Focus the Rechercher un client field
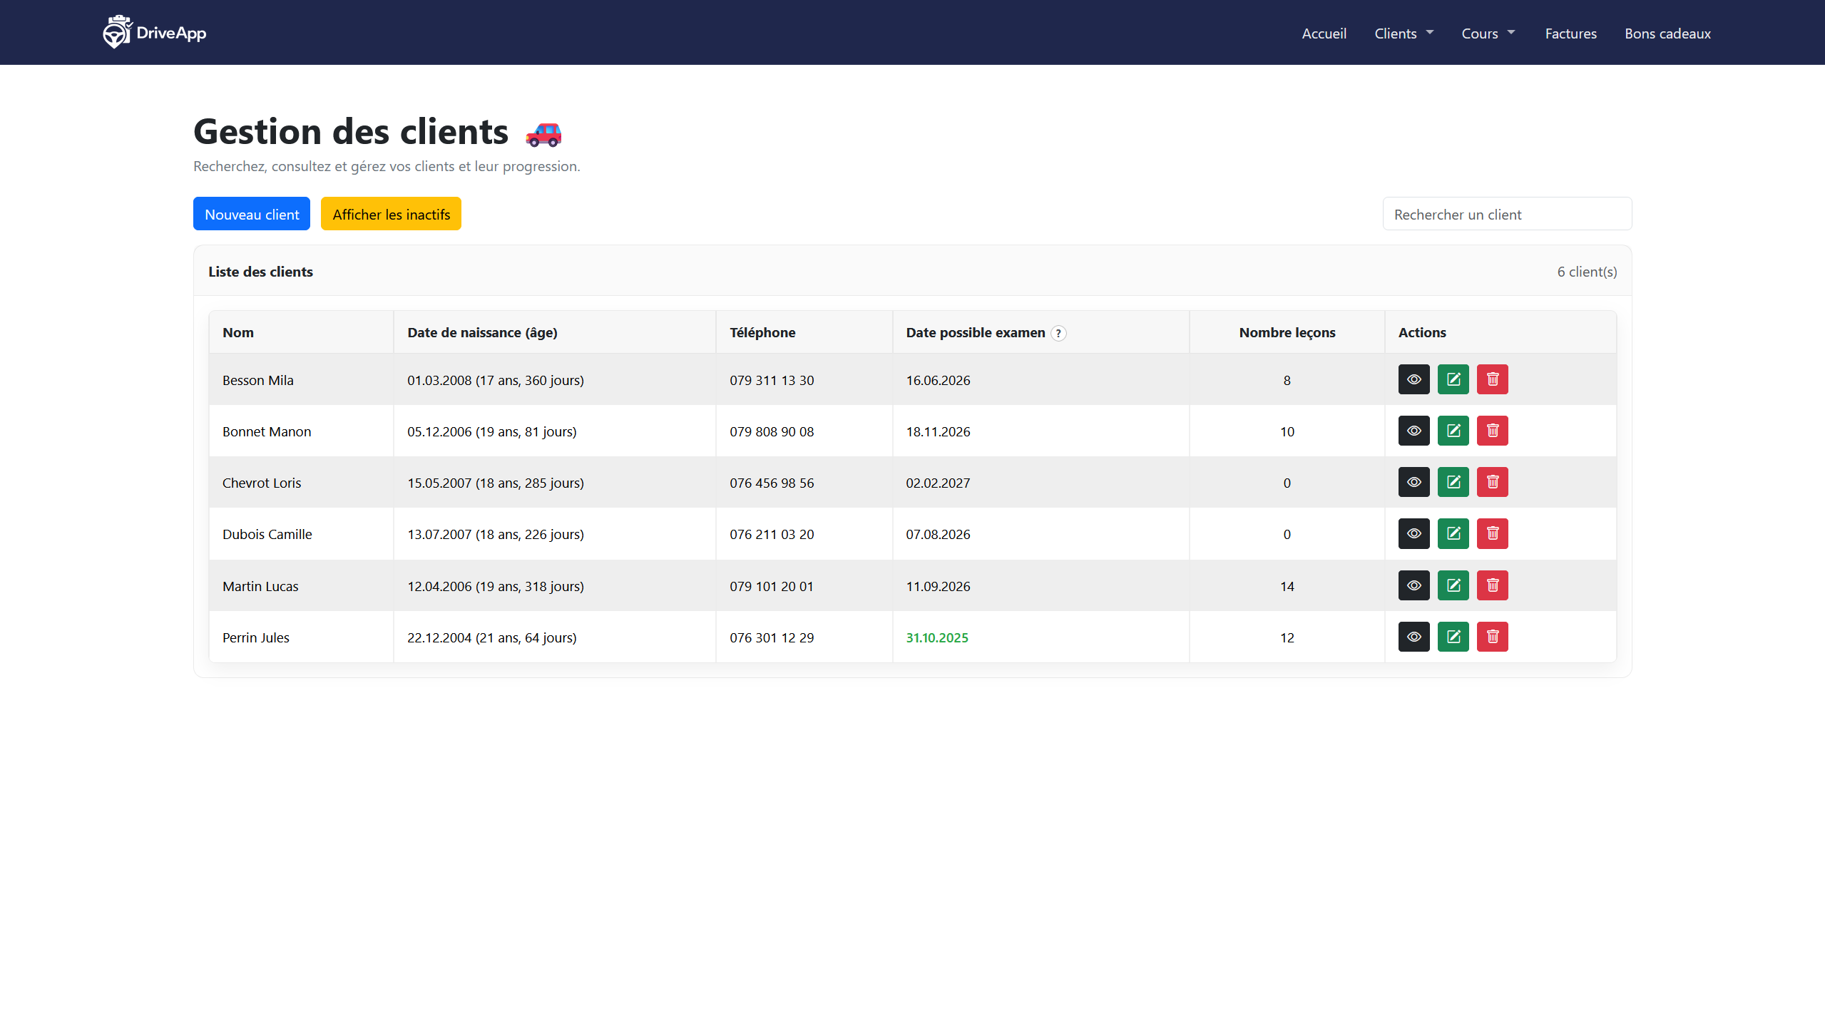The width and height of the screenshot is (1825, 1026). [x=1506, y=214]
